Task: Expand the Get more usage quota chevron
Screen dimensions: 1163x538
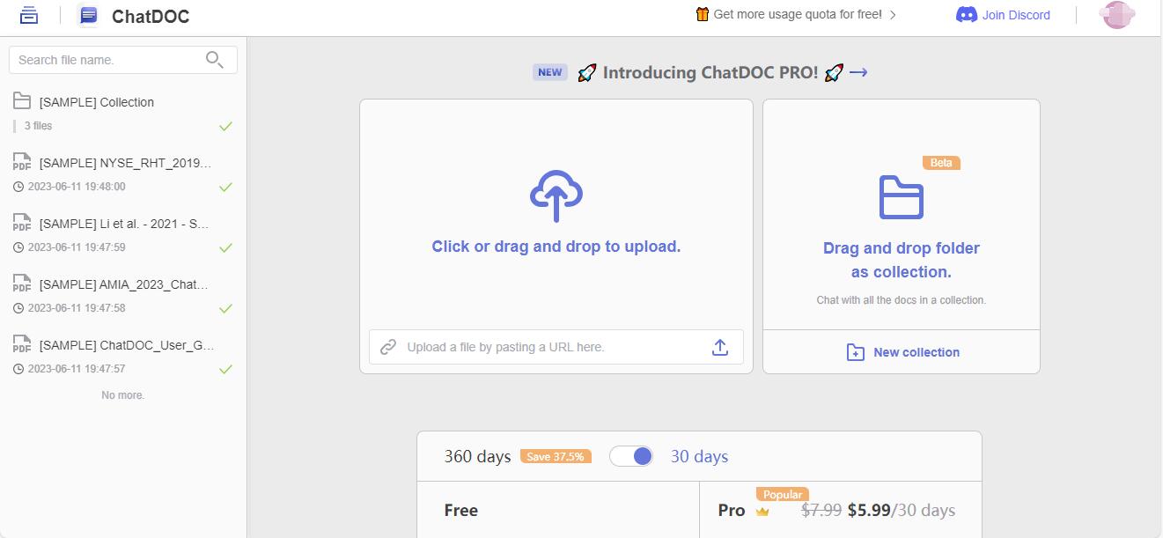Action: [893, 15]
